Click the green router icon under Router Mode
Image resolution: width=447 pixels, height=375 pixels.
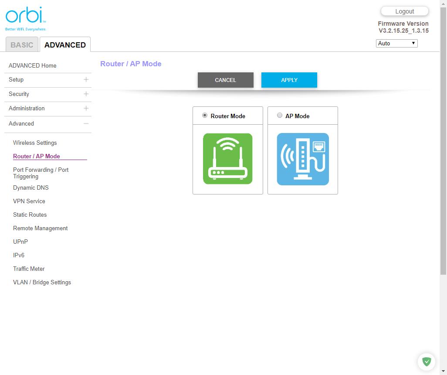pyautogui.click(x=227, y=158)
